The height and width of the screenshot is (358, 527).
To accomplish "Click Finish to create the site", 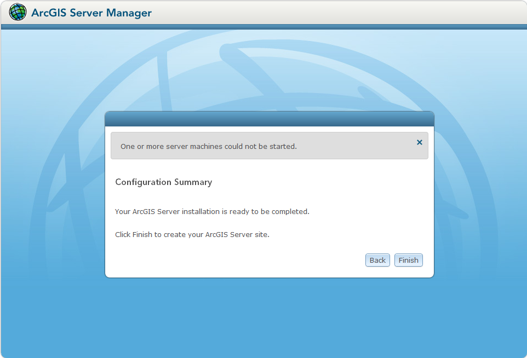I will coord(408,260).
